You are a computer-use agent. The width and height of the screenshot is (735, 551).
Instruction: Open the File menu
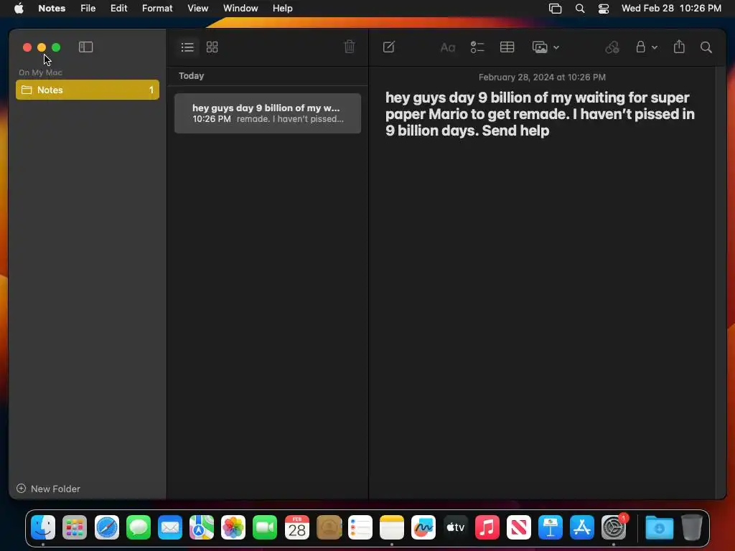tap(88, 9)
